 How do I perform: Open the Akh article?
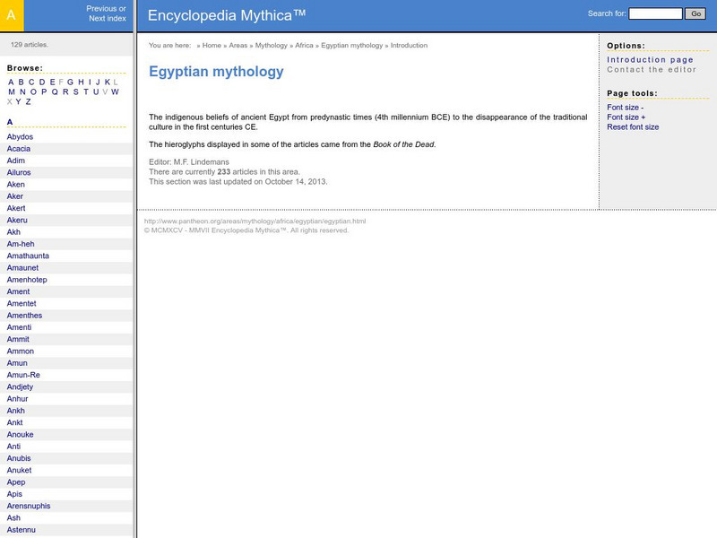click(x=13, y=232)
